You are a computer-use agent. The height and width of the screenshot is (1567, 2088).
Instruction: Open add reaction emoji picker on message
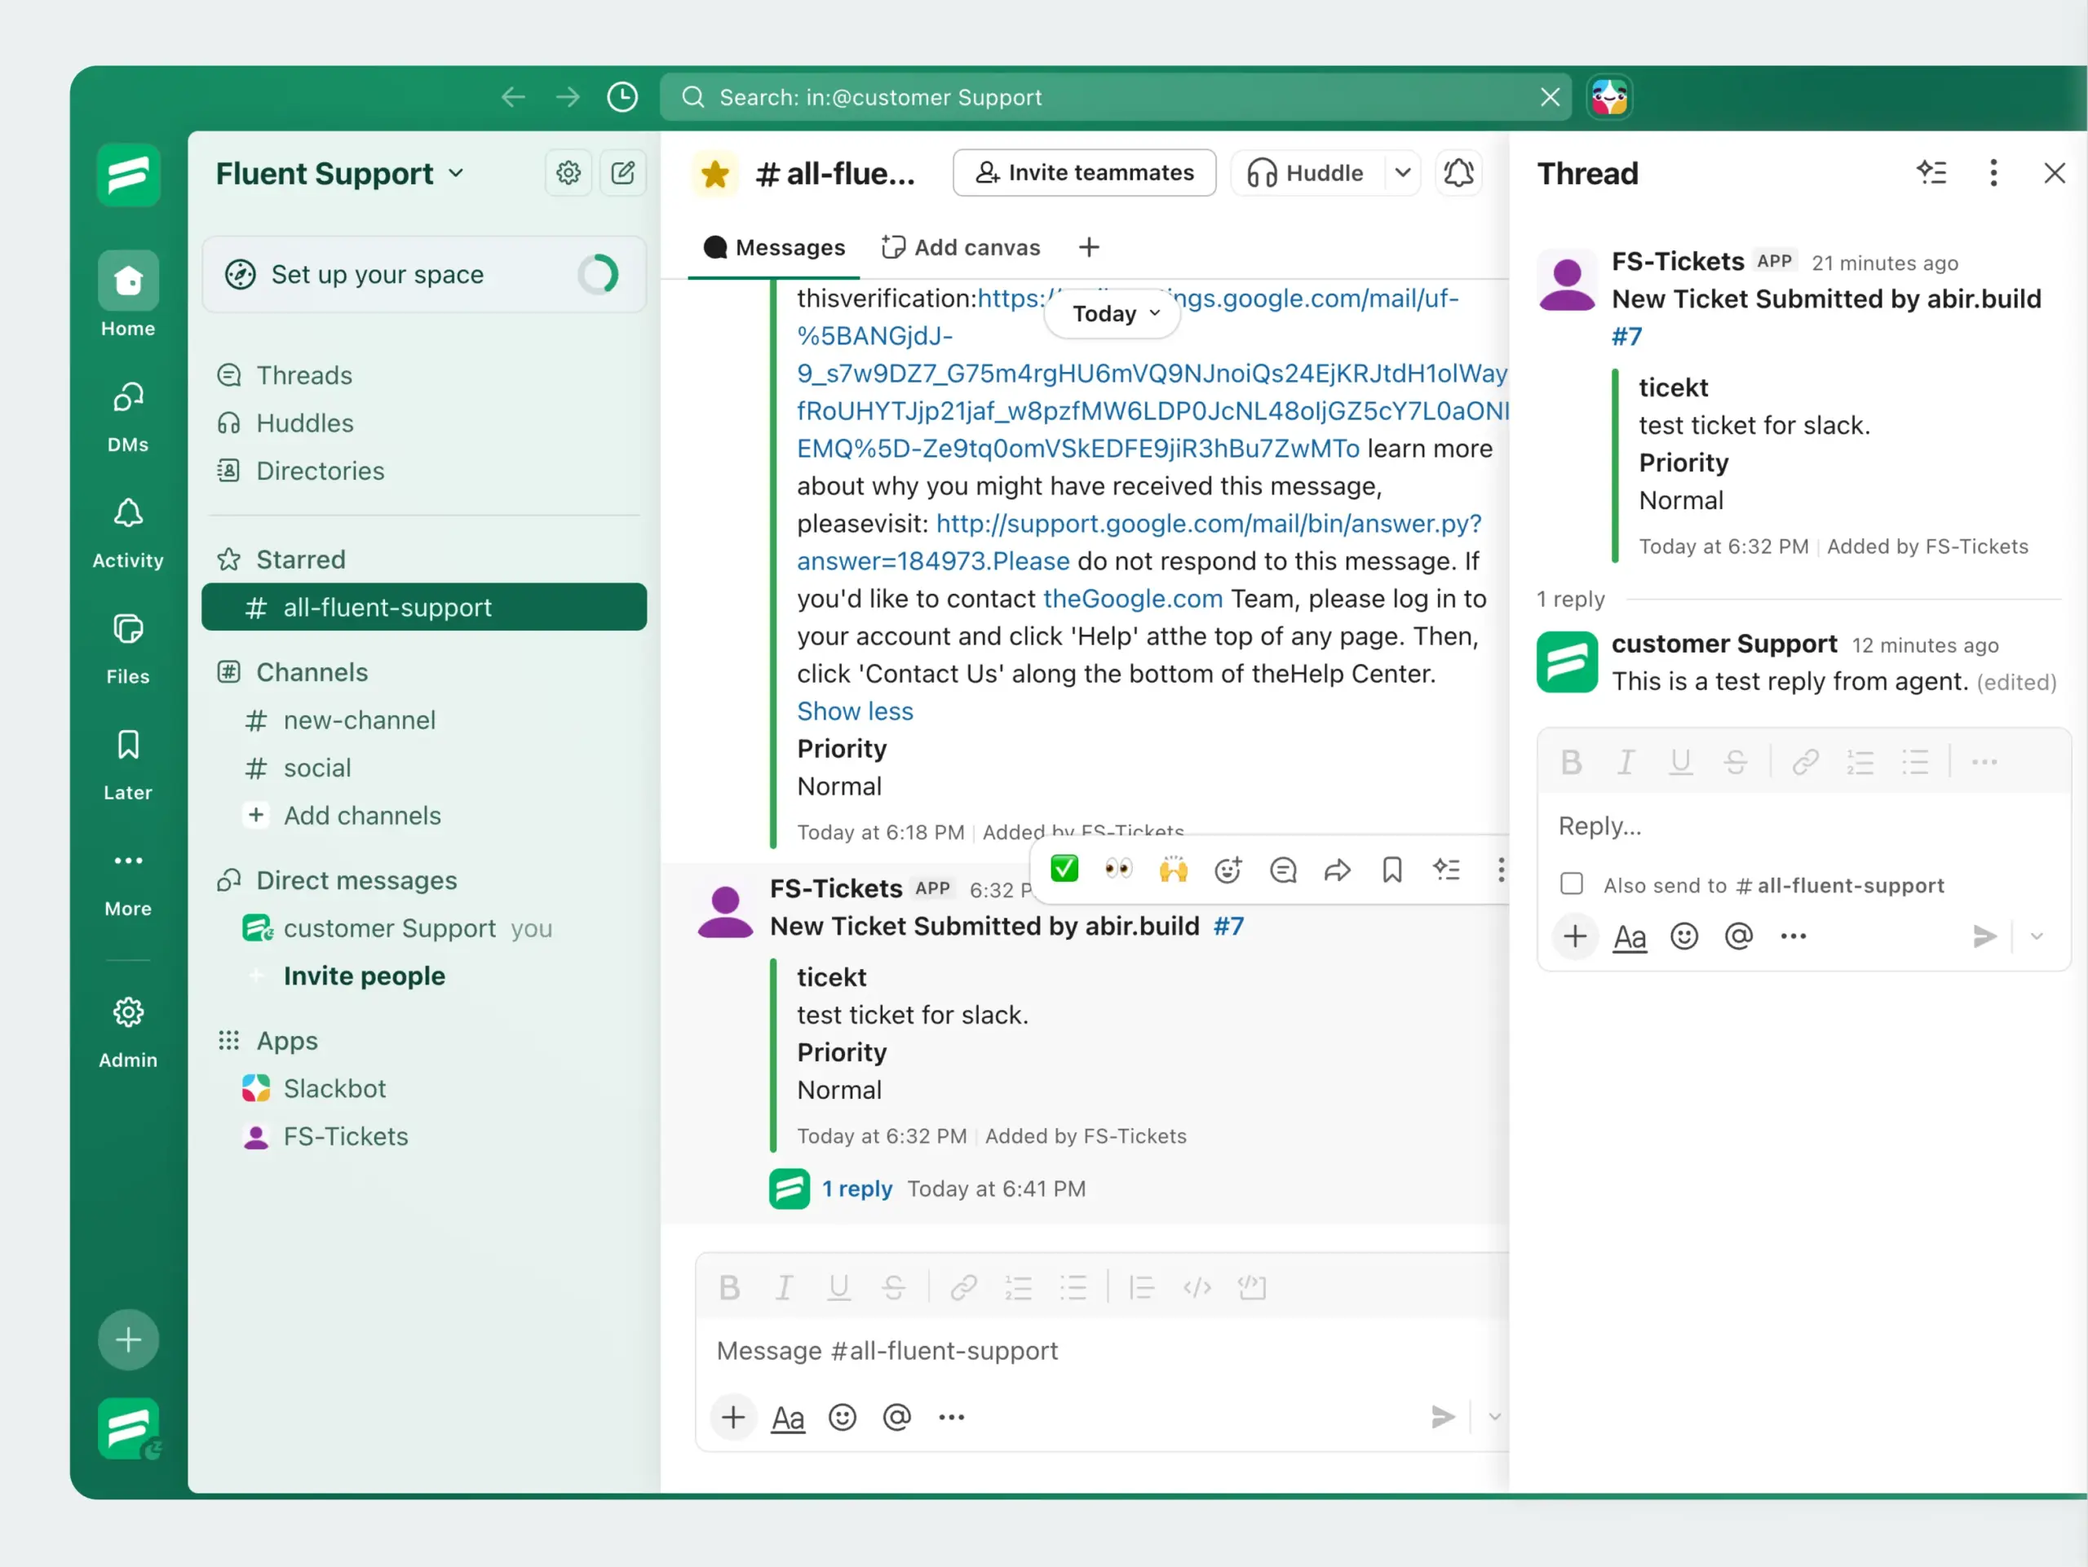tap(1228, 870)
